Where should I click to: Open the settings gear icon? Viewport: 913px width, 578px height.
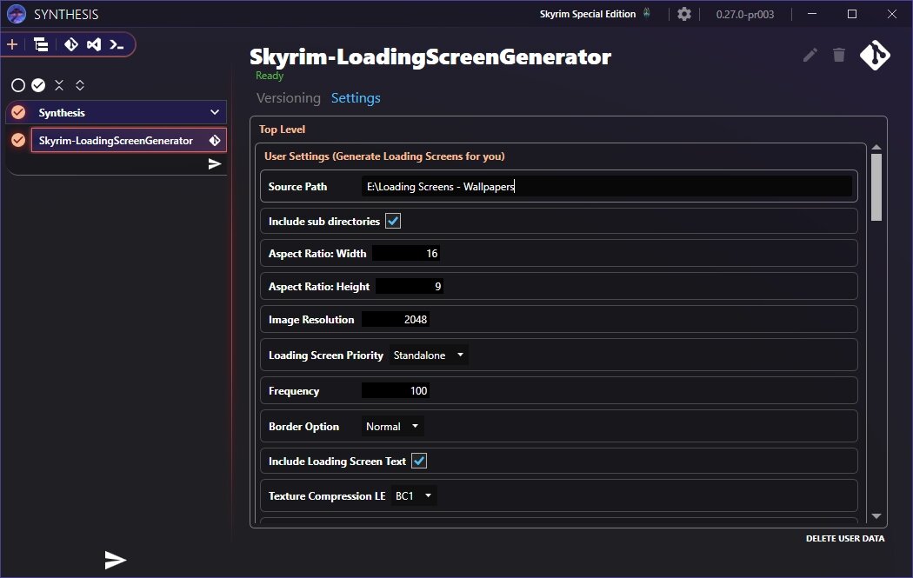click(684, 14)
